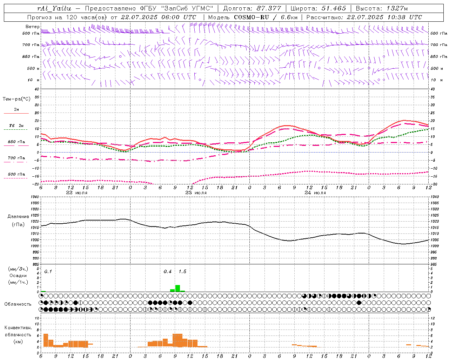Click the Давление pressure panel label
Viewport: 449px width, 359px height.
(18, 217)
